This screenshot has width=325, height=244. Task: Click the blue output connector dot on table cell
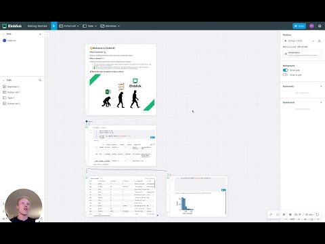(158, 216)
